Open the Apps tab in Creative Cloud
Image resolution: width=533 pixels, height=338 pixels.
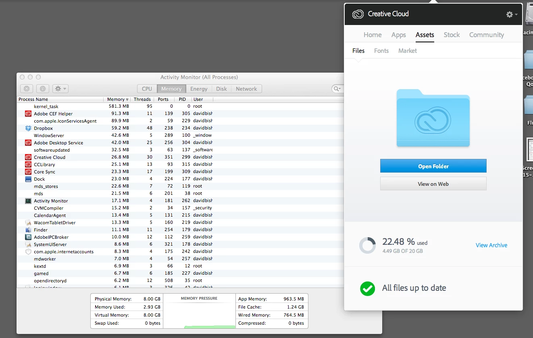click(x=399, y=35)
